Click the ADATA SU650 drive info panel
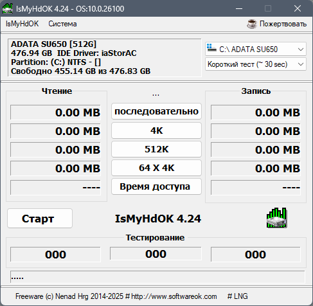This screenshot has width=313, height=306. (105, 58)
